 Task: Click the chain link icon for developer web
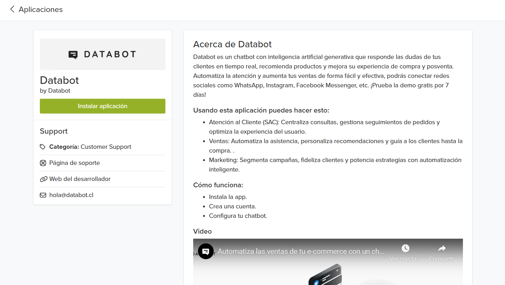click(x=43, y=179)
